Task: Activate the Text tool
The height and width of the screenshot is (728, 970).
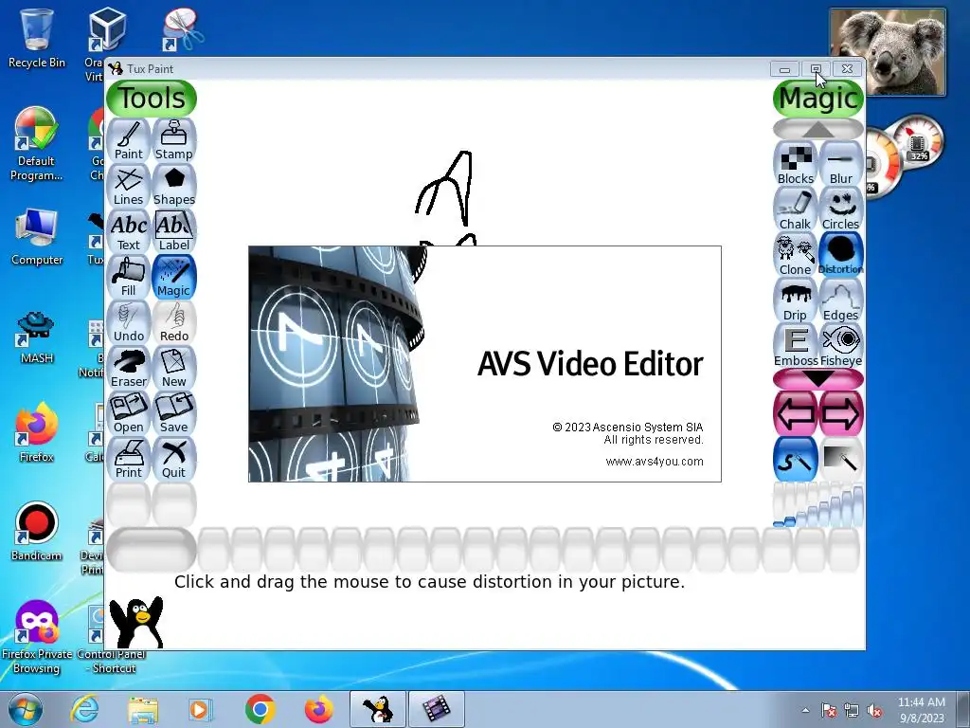Action: tap(129, 231)
